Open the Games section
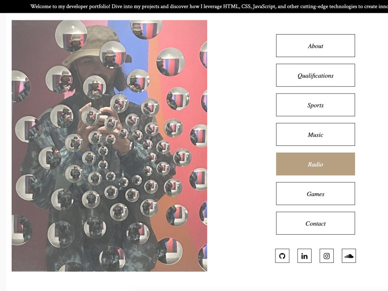Image resolution: width=388 pixels, height=291 pixels. [315, 194]
